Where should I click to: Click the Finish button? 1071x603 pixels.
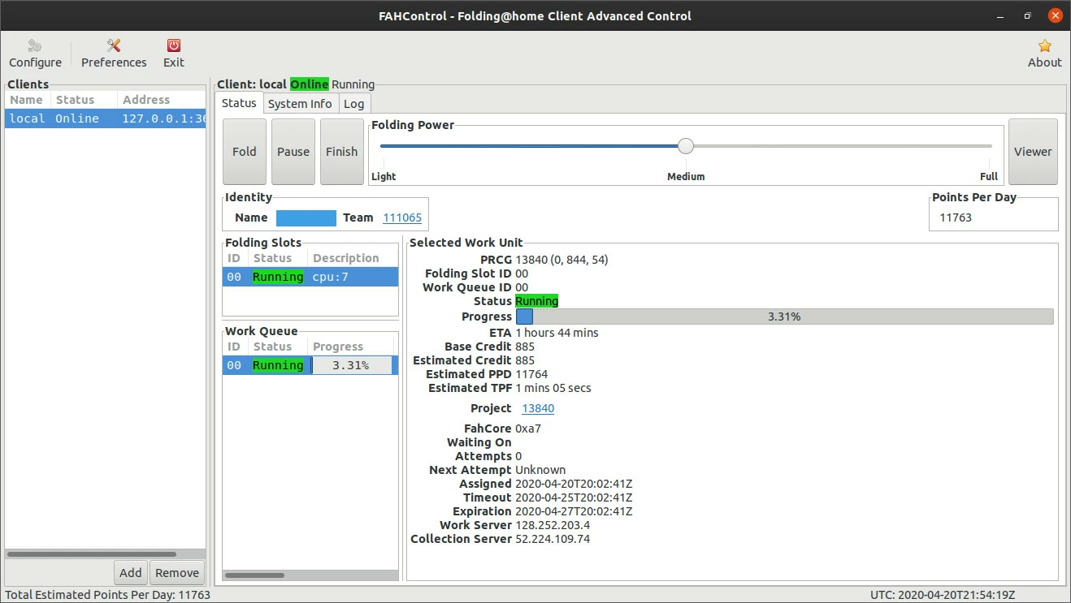coord(341,152)
